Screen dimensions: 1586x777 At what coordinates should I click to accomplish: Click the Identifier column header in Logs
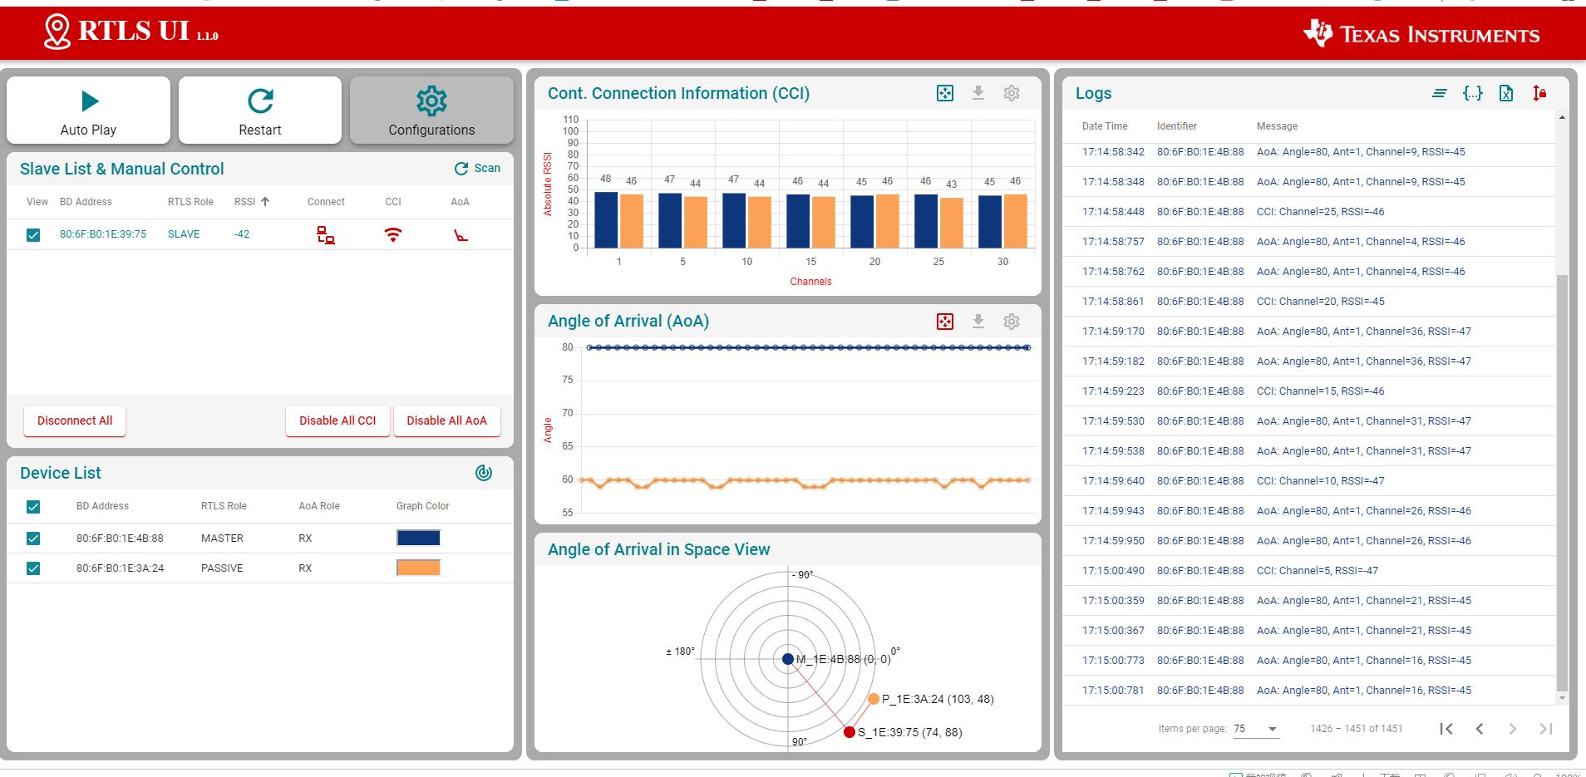click(1177, 126)
